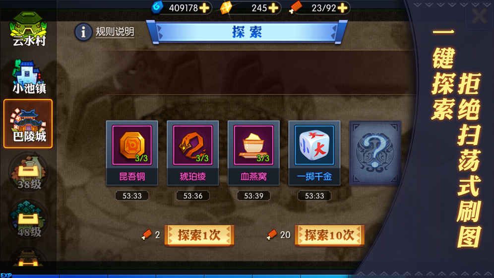This screenshot has width=494, height=278.
Task: Click the ticket icon showing 23/92
Action: tap(295, 7)
